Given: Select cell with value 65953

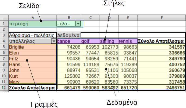Looking at the screenshot, I should (90, 47).
